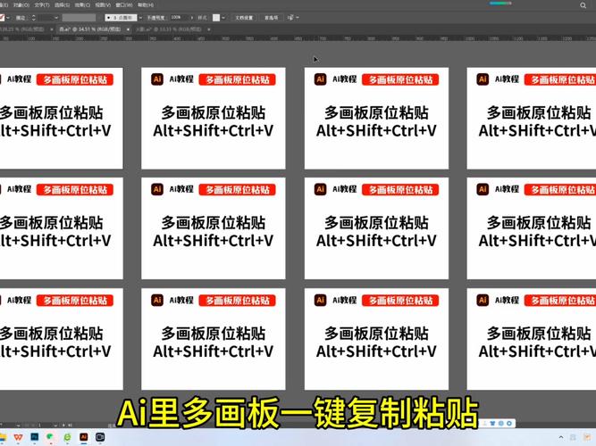Open the variable width profile box
596x446 pixels.
79,18
